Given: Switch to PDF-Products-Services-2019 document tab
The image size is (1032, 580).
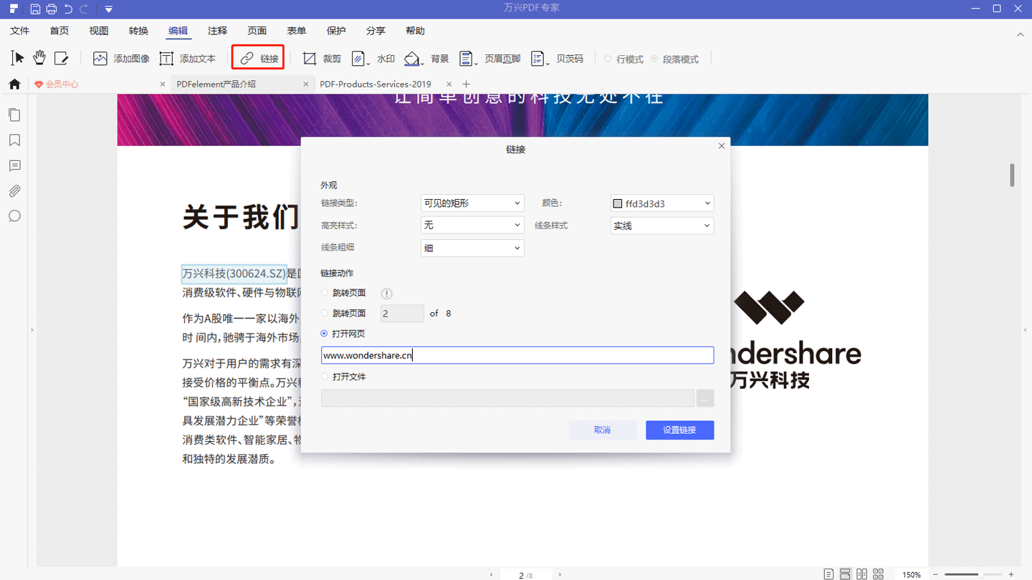Looking at the screenshot, I should coord(376,84).
